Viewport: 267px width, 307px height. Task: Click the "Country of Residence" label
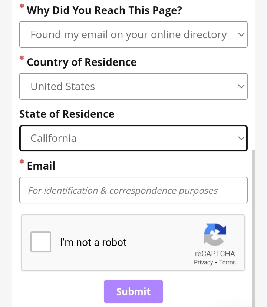point(82,62)
